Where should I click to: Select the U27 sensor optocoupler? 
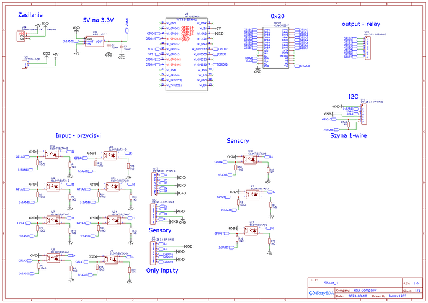click(x=251, y=230)
